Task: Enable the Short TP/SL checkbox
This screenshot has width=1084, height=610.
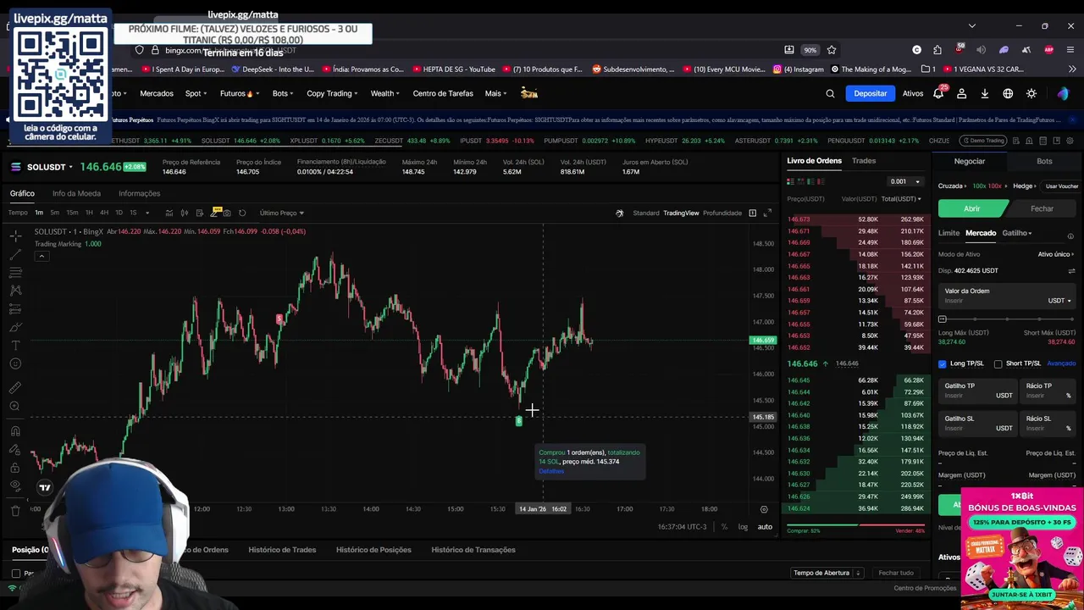Action: [x=998, y=364]
